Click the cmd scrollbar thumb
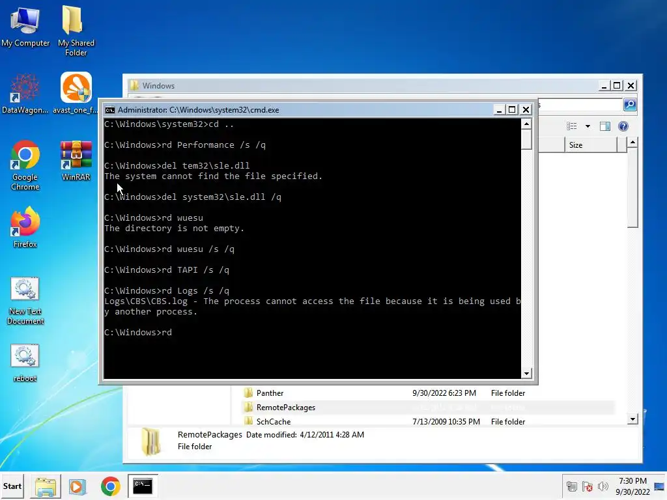Image resolution: width=667 pixels, height=500 pixels. click(x=526, y=139)
